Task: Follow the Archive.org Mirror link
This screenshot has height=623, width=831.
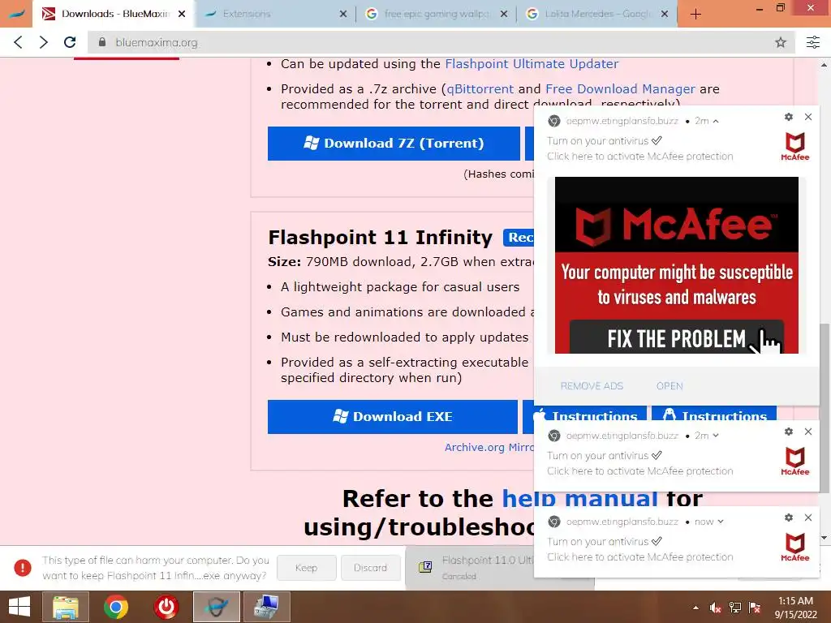Action: pos(489,447)
